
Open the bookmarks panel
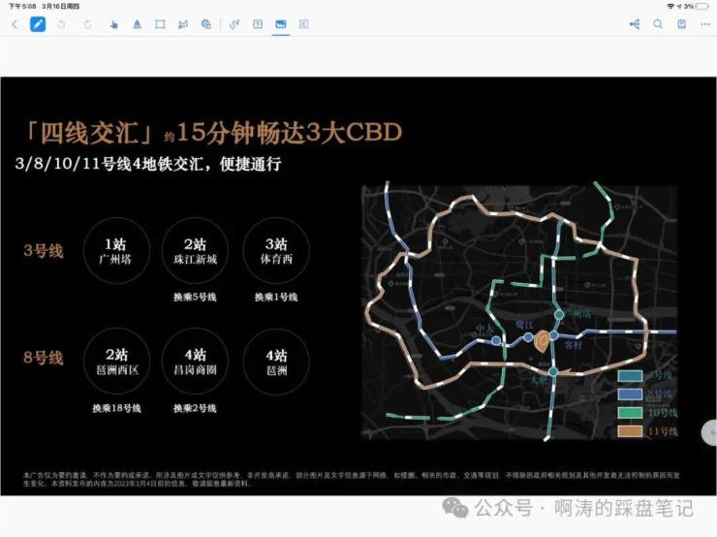(681, 23)
